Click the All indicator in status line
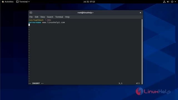Viewport: 178px width, 100px height. 138,83
